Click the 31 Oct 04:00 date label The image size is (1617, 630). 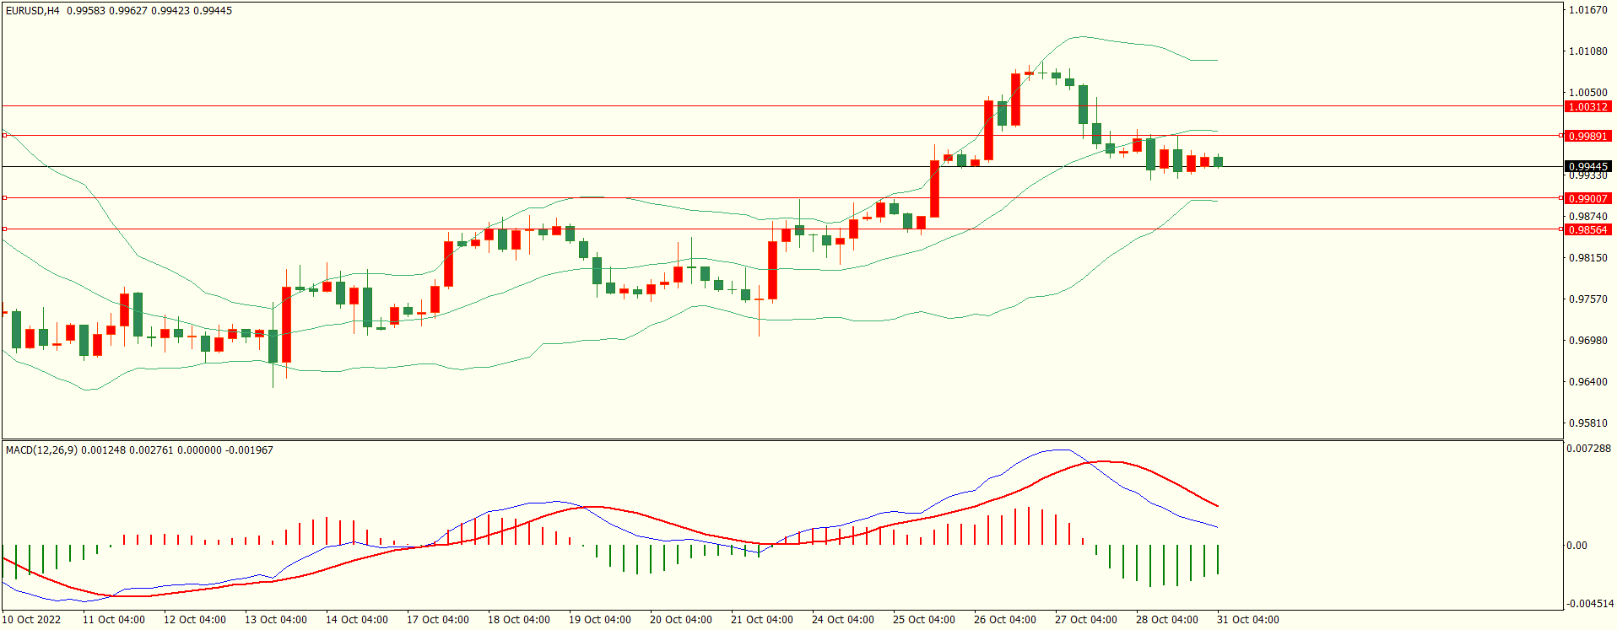point(1248,620)
